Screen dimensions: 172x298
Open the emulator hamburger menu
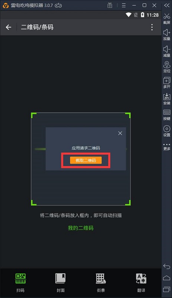[x=124, y=5]
